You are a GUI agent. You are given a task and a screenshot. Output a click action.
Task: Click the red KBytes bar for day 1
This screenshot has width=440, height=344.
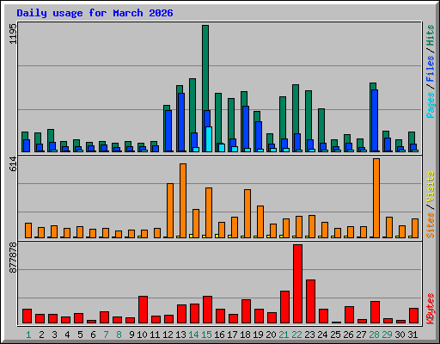[27, 316]
